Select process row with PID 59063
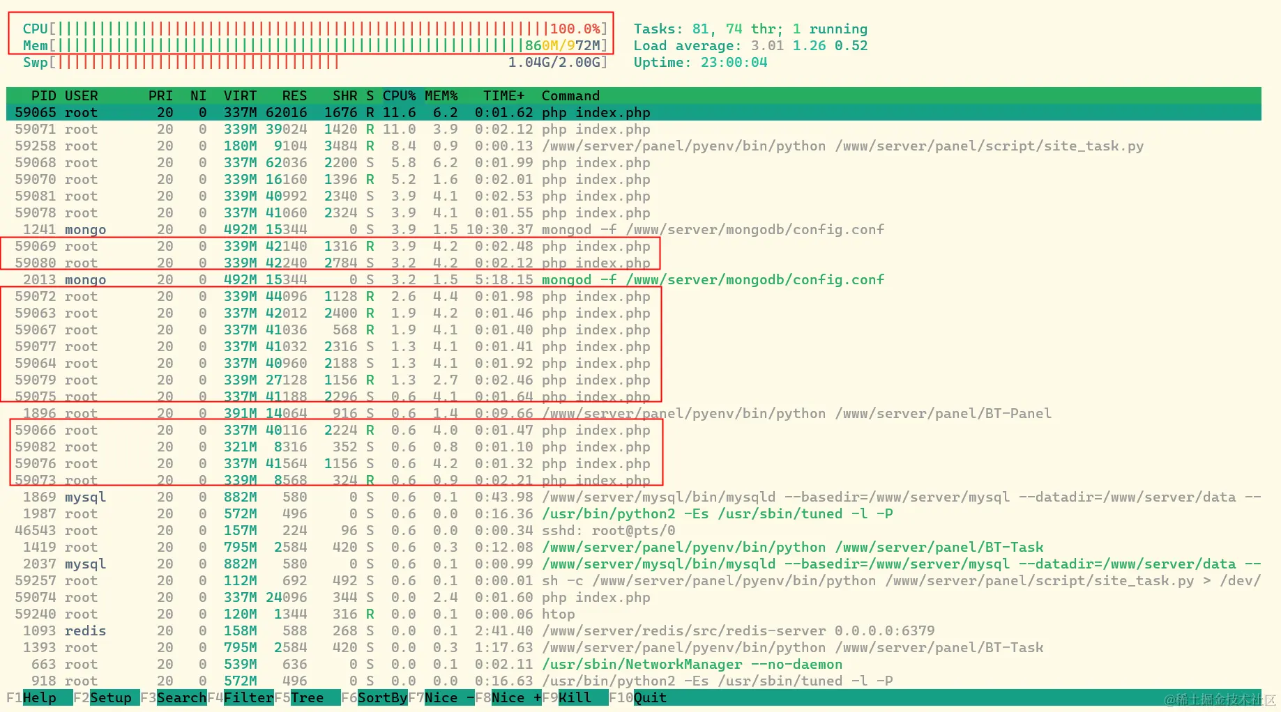Screen dimensions: 1281x712 click(634, 313)
